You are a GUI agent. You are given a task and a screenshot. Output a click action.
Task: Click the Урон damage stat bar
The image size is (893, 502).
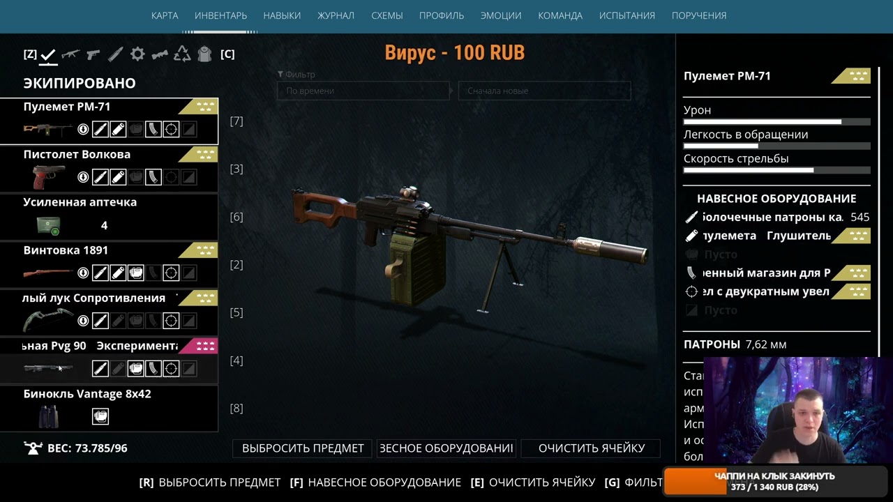tap(777, 122)
